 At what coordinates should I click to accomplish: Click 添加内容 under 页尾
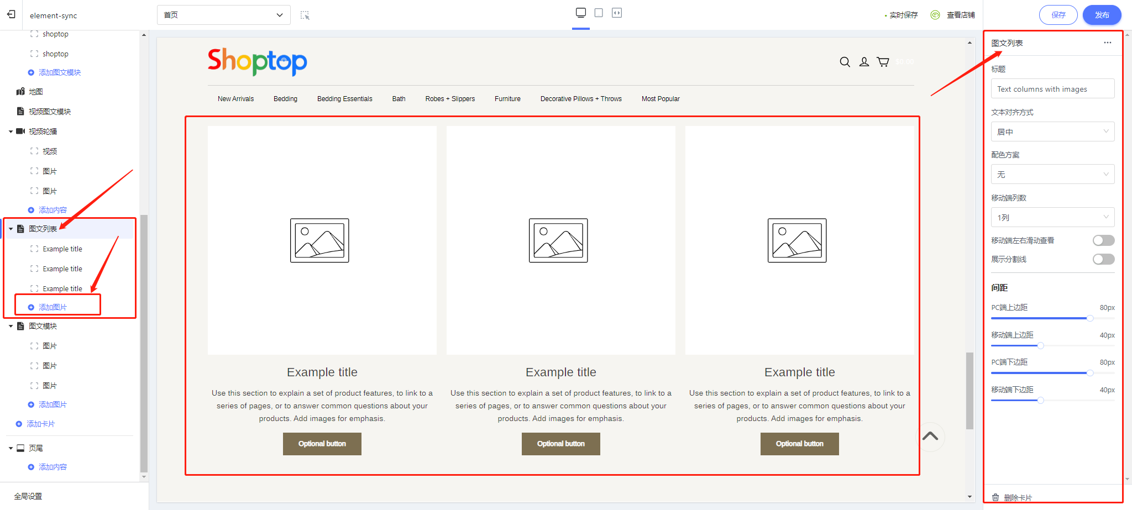coord(53,467)
